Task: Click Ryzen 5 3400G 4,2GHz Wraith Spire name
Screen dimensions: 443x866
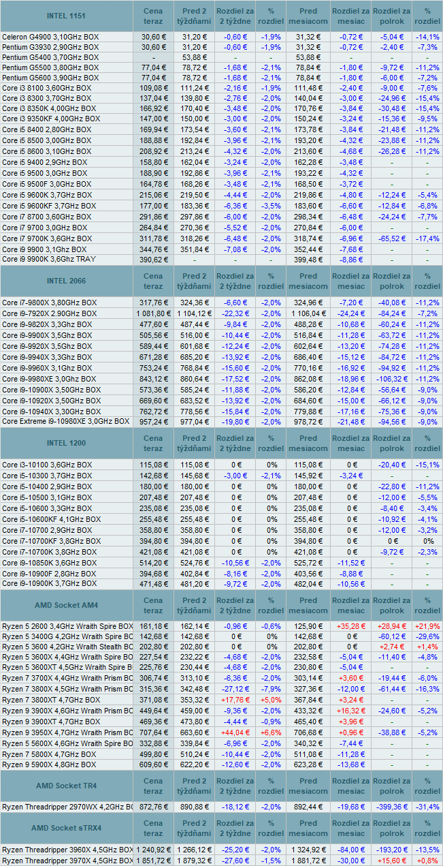Action: click(x=67, y=637)
